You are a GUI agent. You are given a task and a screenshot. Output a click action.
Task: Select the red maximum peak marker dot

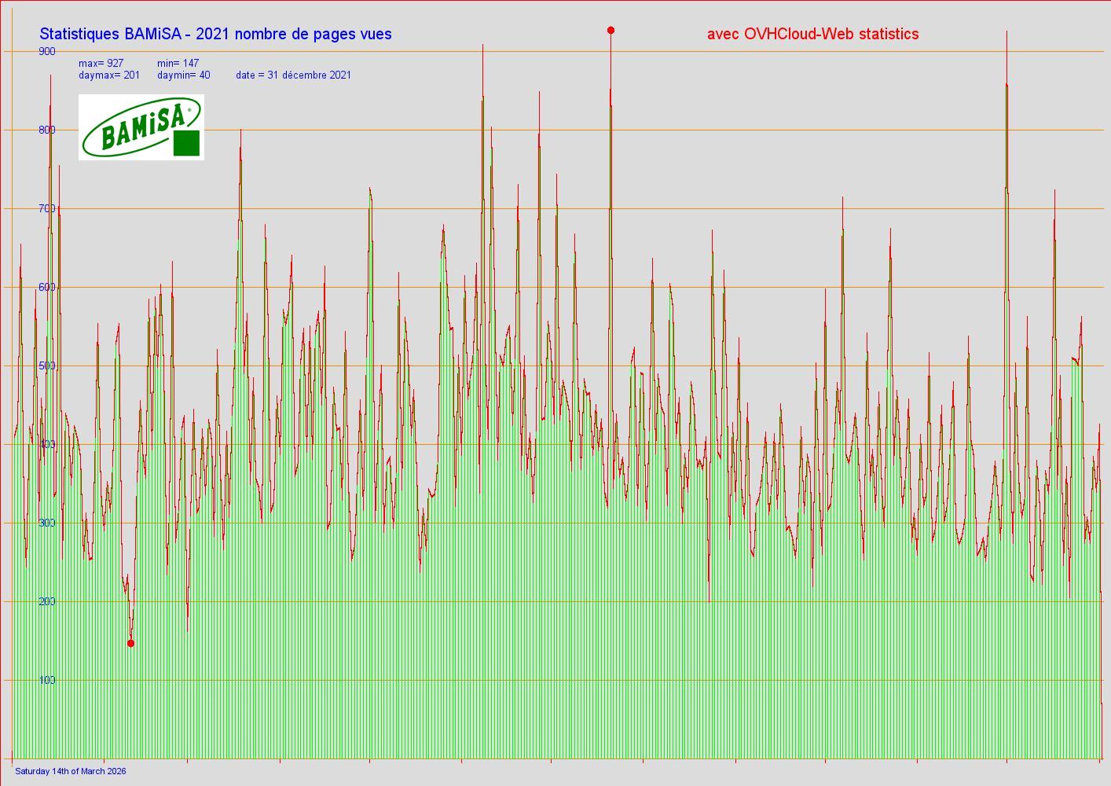point(610,31)
